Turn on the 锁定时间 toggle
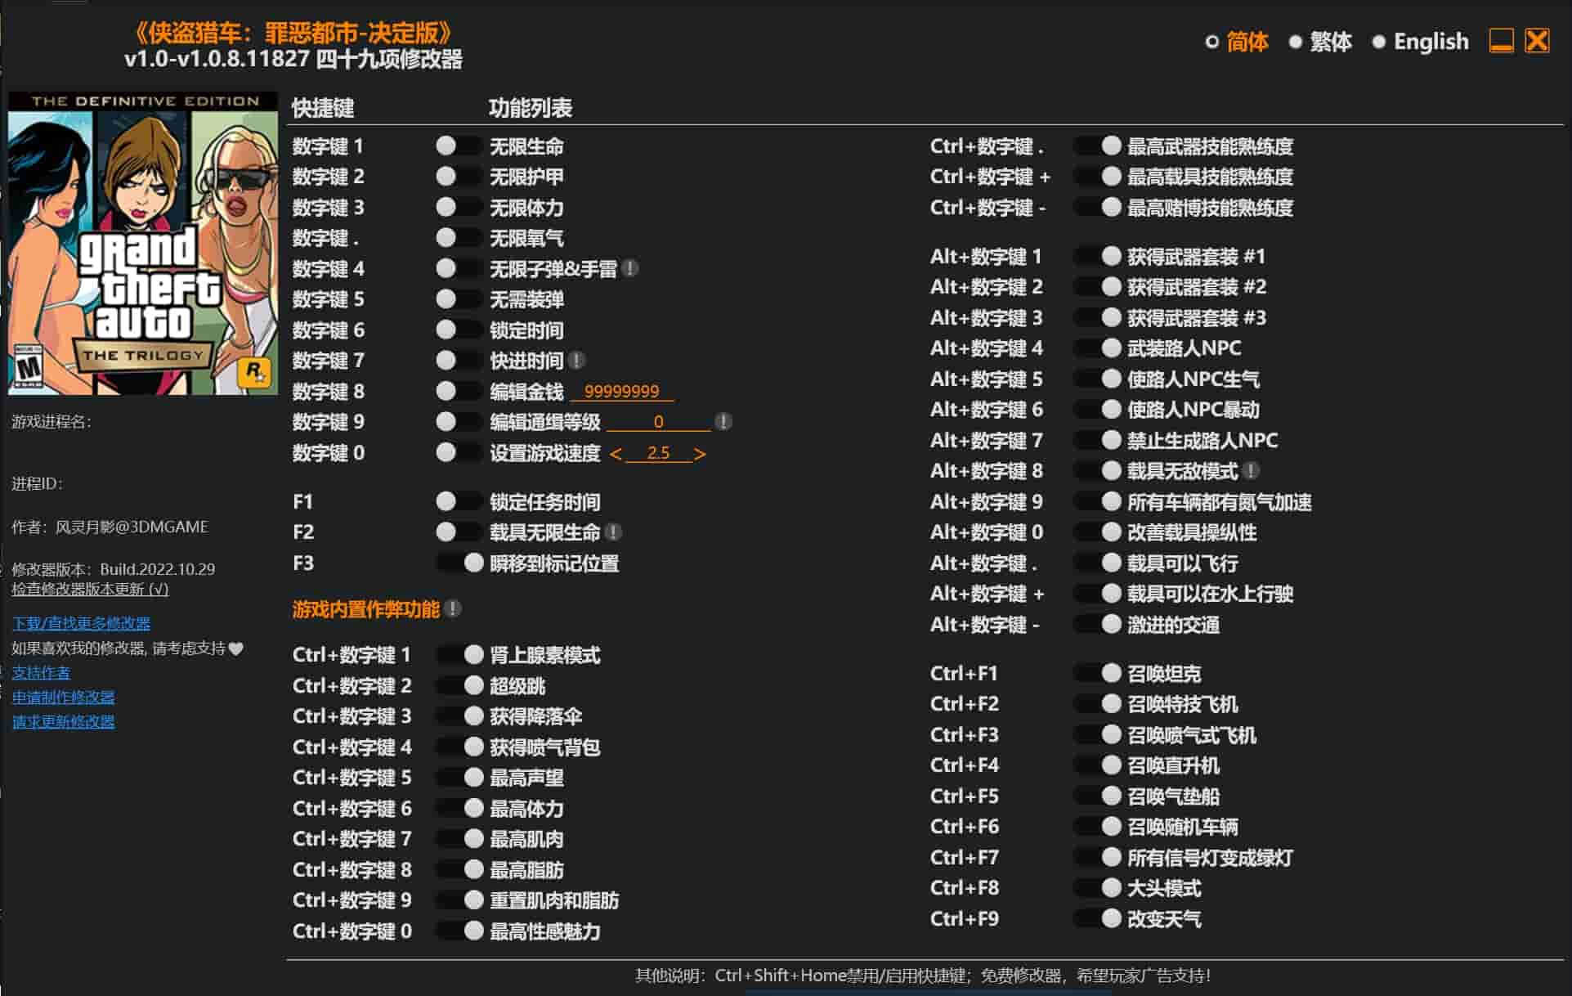1572x996 pixels. coord(457,330)
